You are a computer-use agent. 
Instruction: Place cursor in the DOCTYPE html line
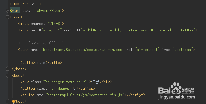25,4
